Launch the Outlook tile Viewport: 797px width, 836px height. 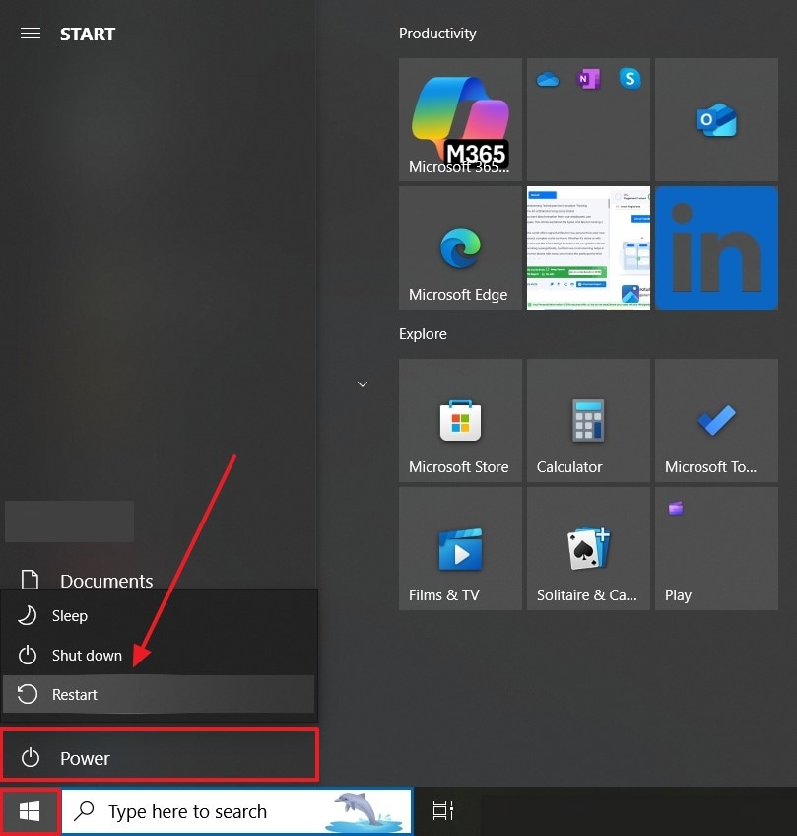coord(716,119)
